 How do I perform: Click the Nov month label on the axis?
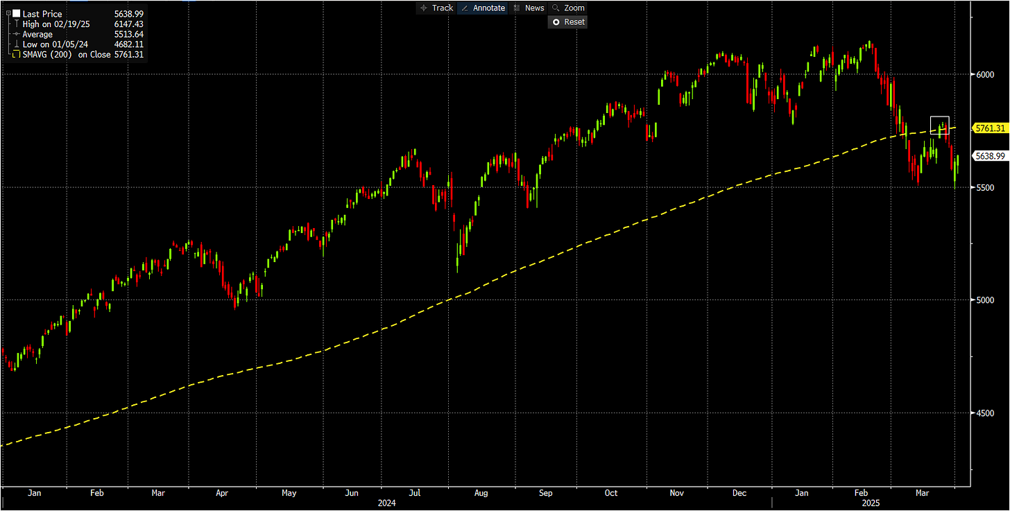[677, 494]
